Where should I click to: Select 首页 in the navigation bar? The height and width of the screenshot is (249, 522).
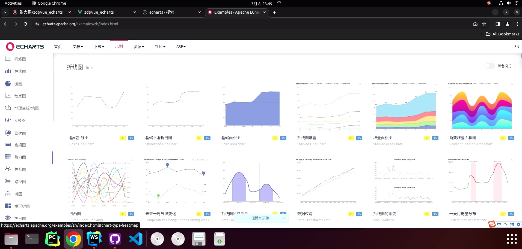58,47
